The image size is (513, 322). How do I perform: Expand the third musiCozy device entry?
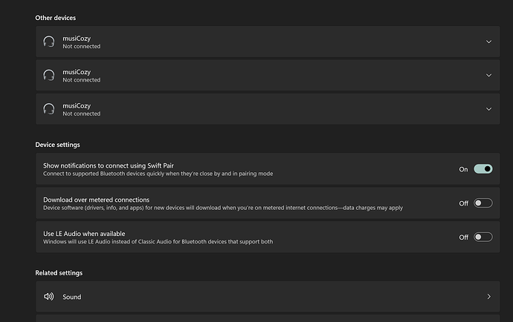[x=488, y=109]
